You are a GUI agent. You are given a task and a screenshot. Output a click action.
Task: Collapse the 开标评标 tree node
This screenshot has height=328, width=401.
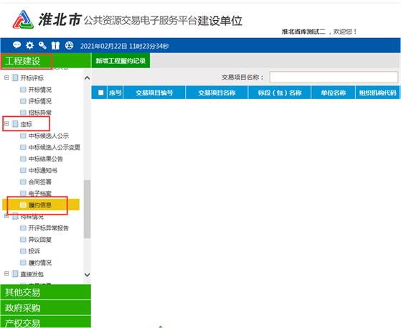[6, 78]
